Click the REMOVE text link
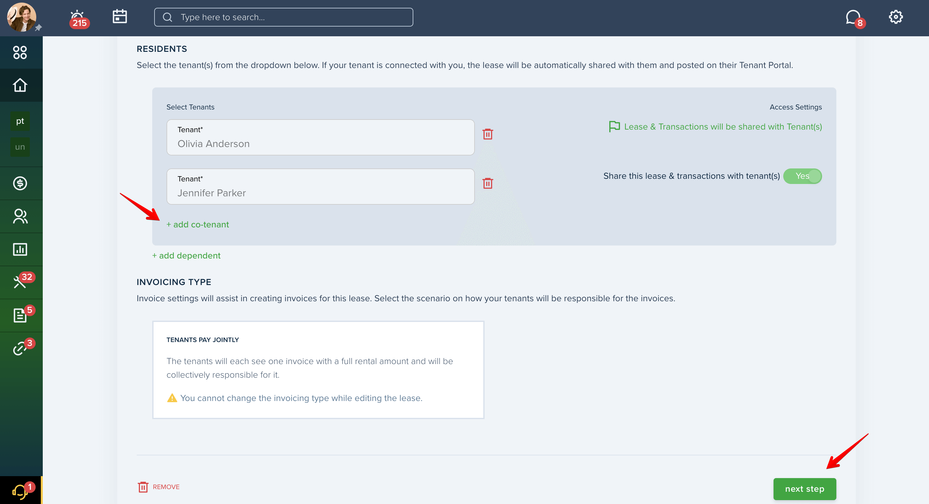Image resolution: width=929 pixels, height=504 pixels. coord(166,487)
